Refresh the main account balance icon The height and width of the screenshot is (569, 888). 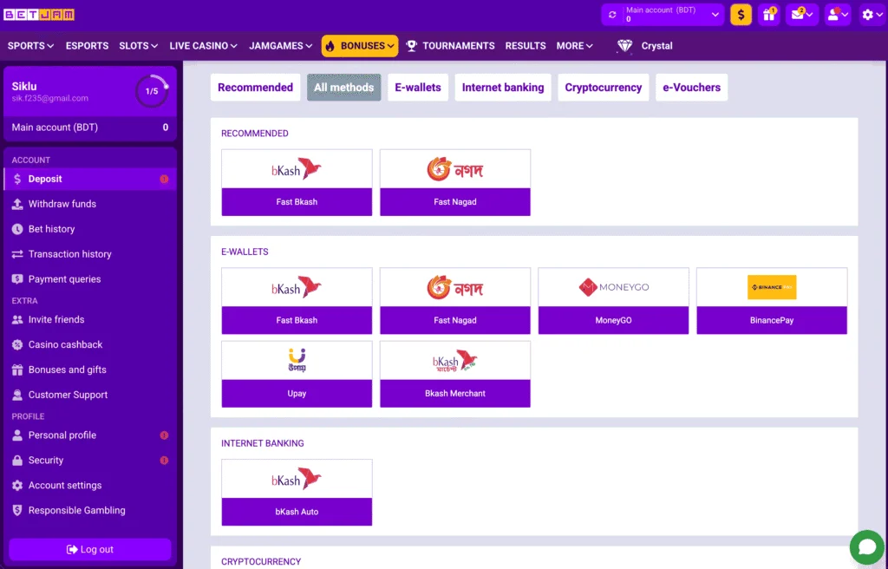pos(612,15)
